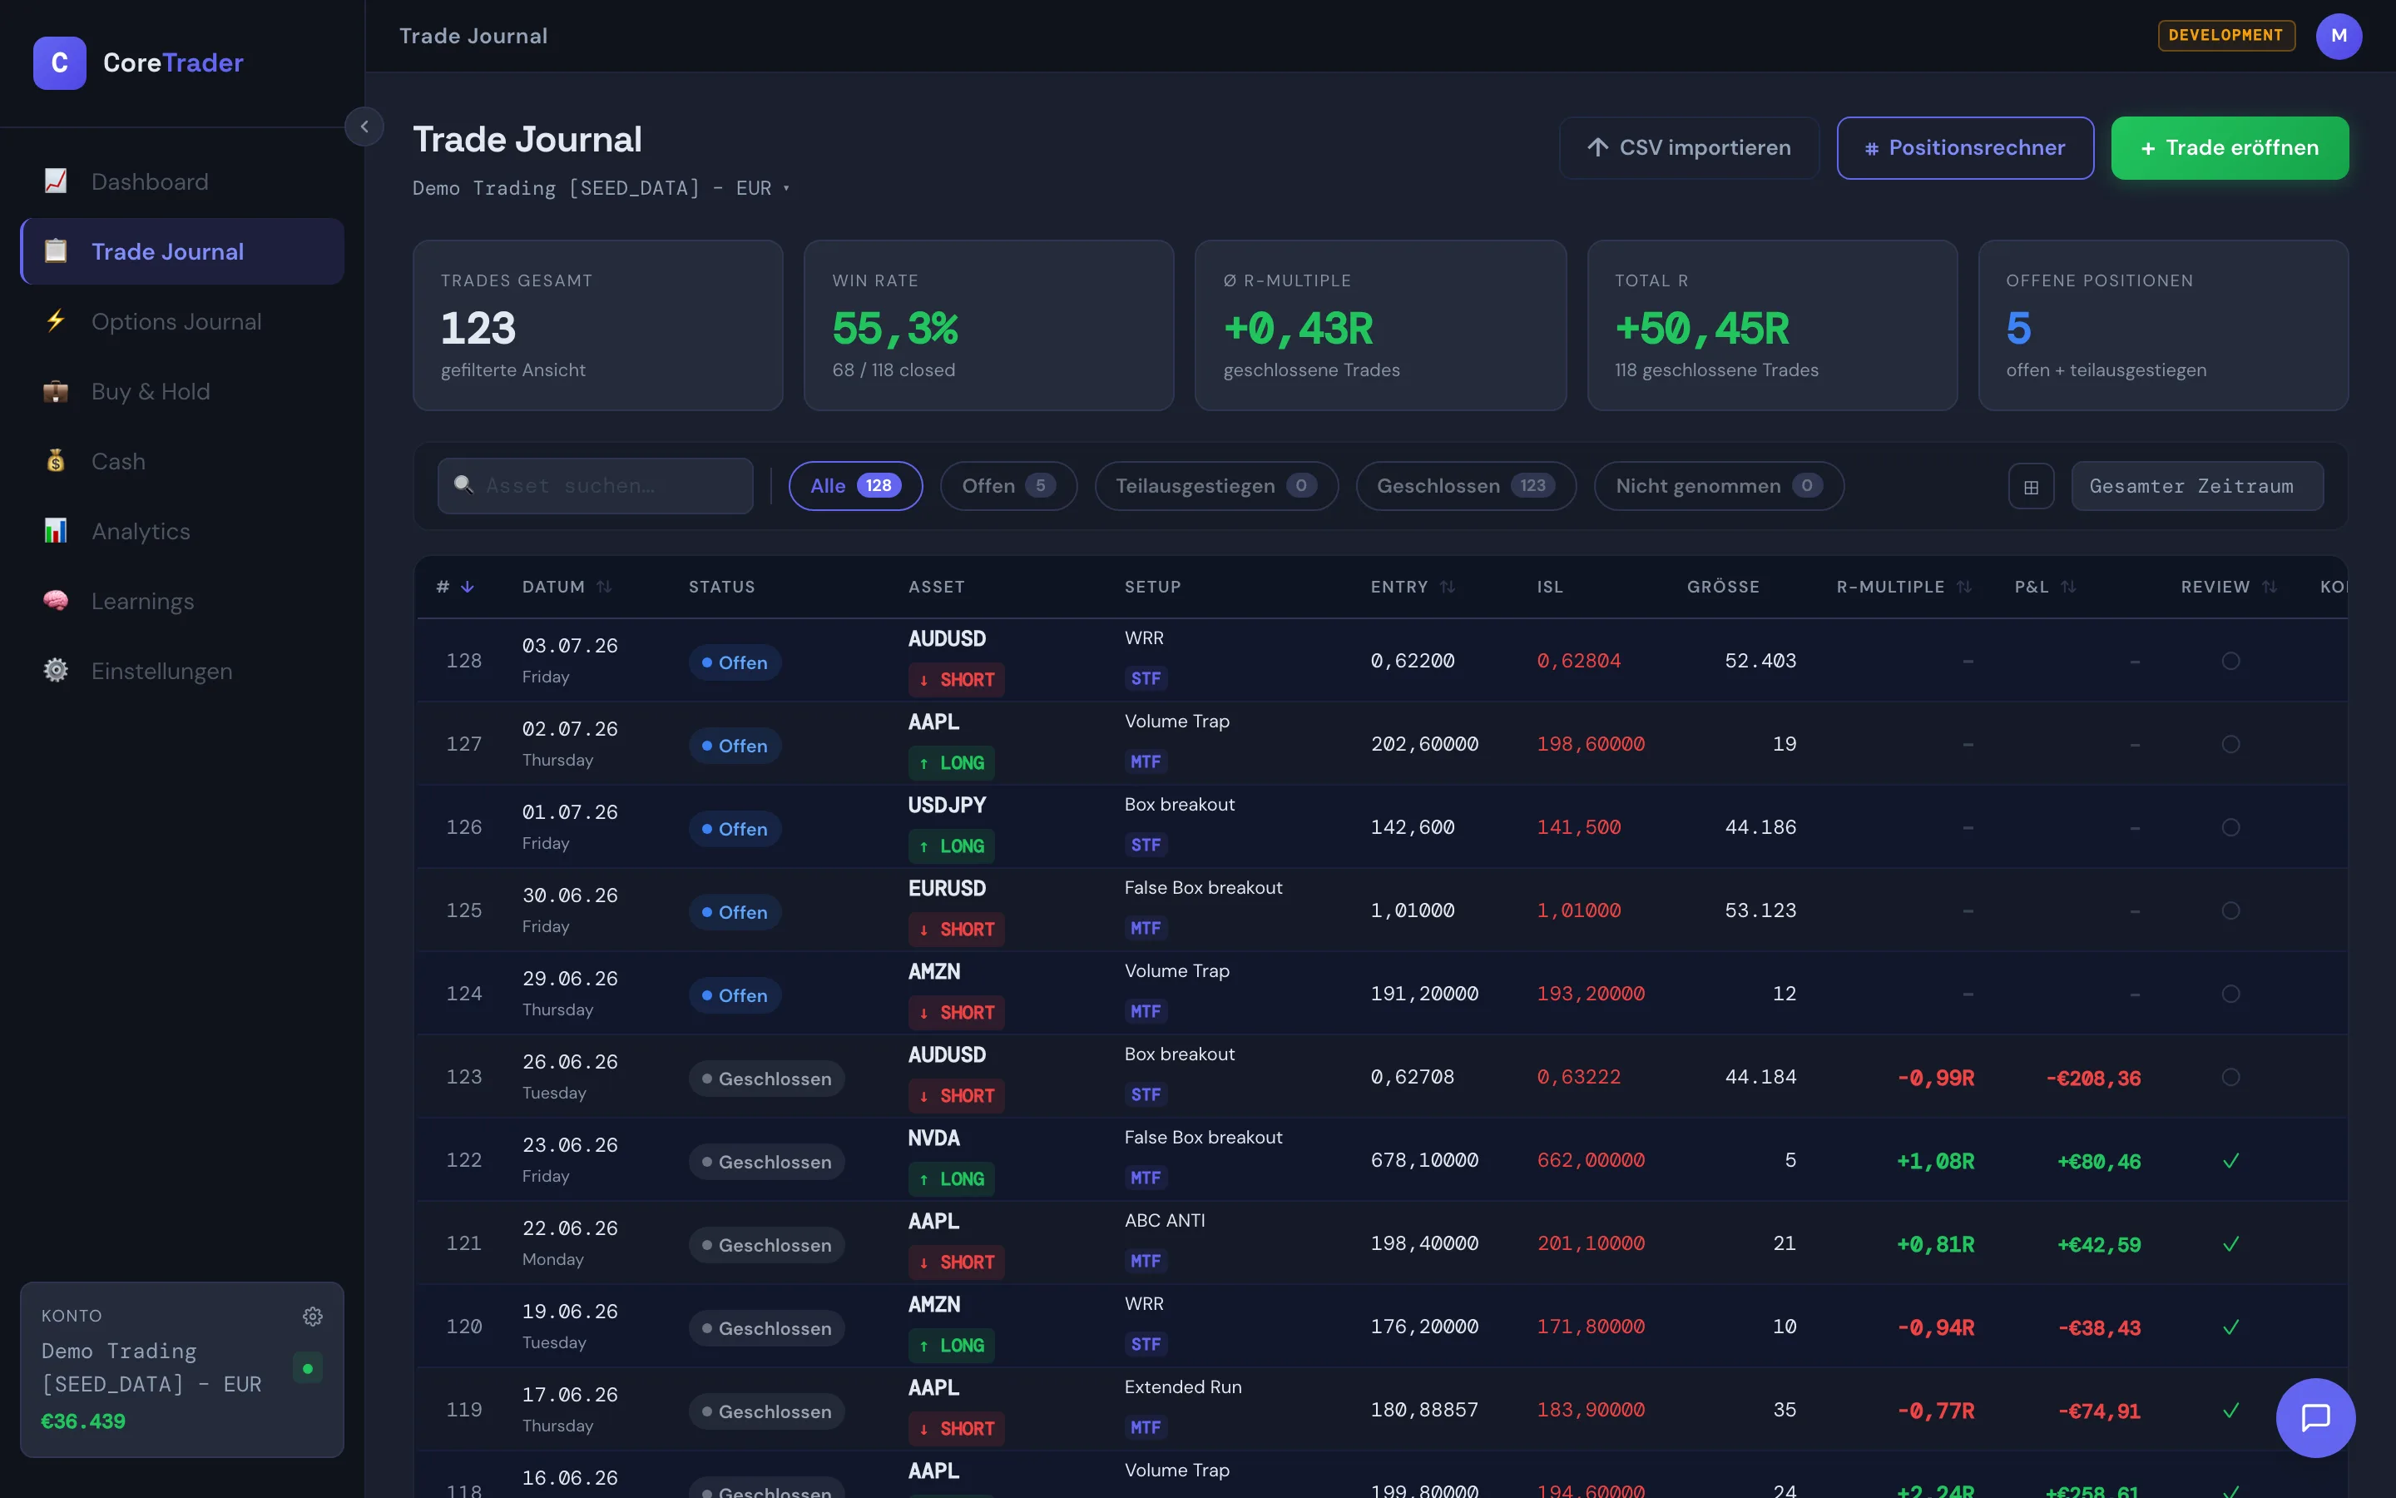
Task: Filter by Teilausgestiegen trades
Action: pos(1215,487)
